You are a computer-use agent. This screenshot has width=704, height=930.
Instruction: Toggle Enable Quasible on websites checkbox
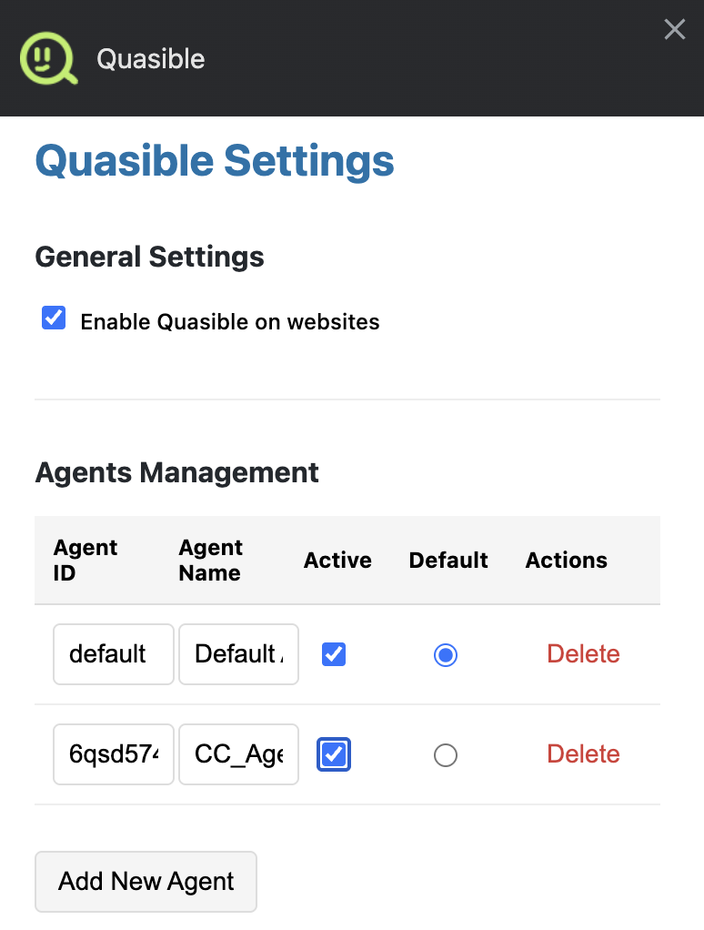pyautogui.click(x=54, y=318)
